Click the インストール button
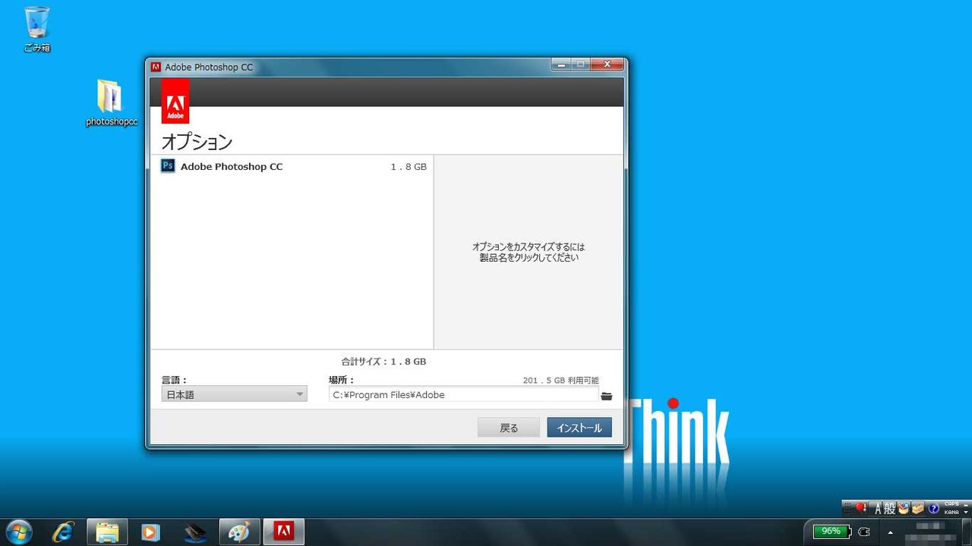Screen dimensions: 972x546 (579, 428)
